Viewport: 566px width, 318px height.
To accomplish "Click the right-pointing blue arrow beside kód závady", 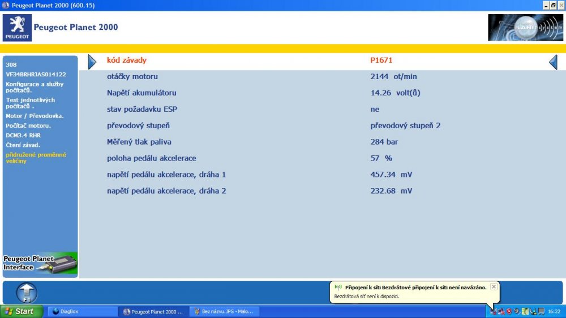I will pyautogui.click(x=92, y=62).
